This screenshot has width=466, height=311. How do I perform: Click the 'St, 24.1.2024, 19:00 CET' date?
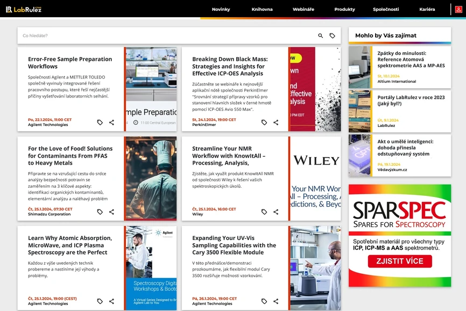click(214, 119)
